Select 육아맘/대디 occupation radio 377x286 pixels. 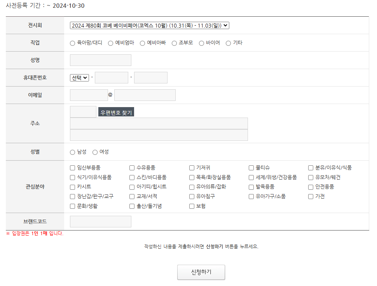[72, 43]
